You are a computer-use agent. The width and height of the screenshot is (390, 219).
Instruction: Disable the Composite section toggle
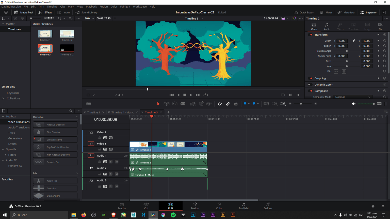pyautogui.click(x=310, y=91)
